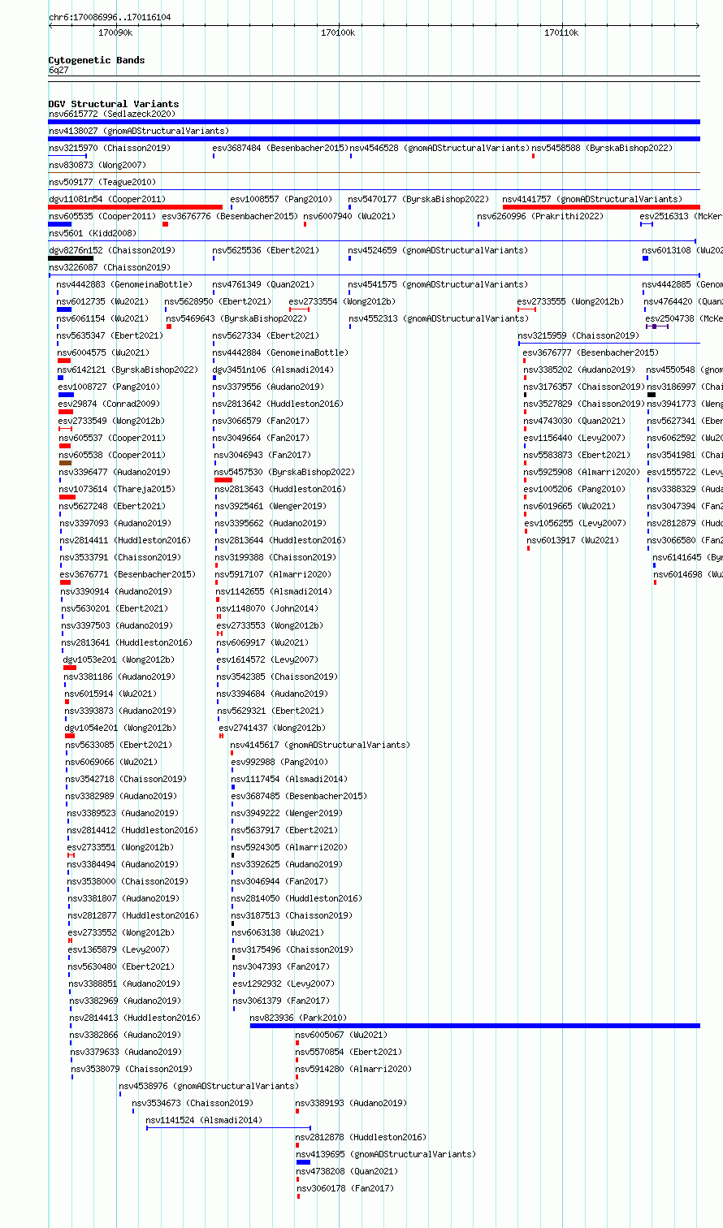Select the long blue nsv823936 (Park2010) bar
The image size is (723, 1228).
coord(475,1026)
